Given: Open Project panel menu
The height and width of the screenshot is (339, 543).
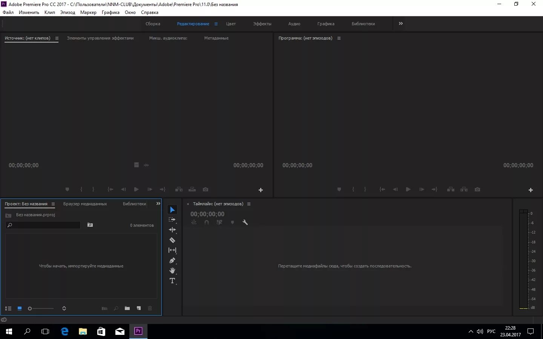Looking at the screenshot, I should (53, 204).
